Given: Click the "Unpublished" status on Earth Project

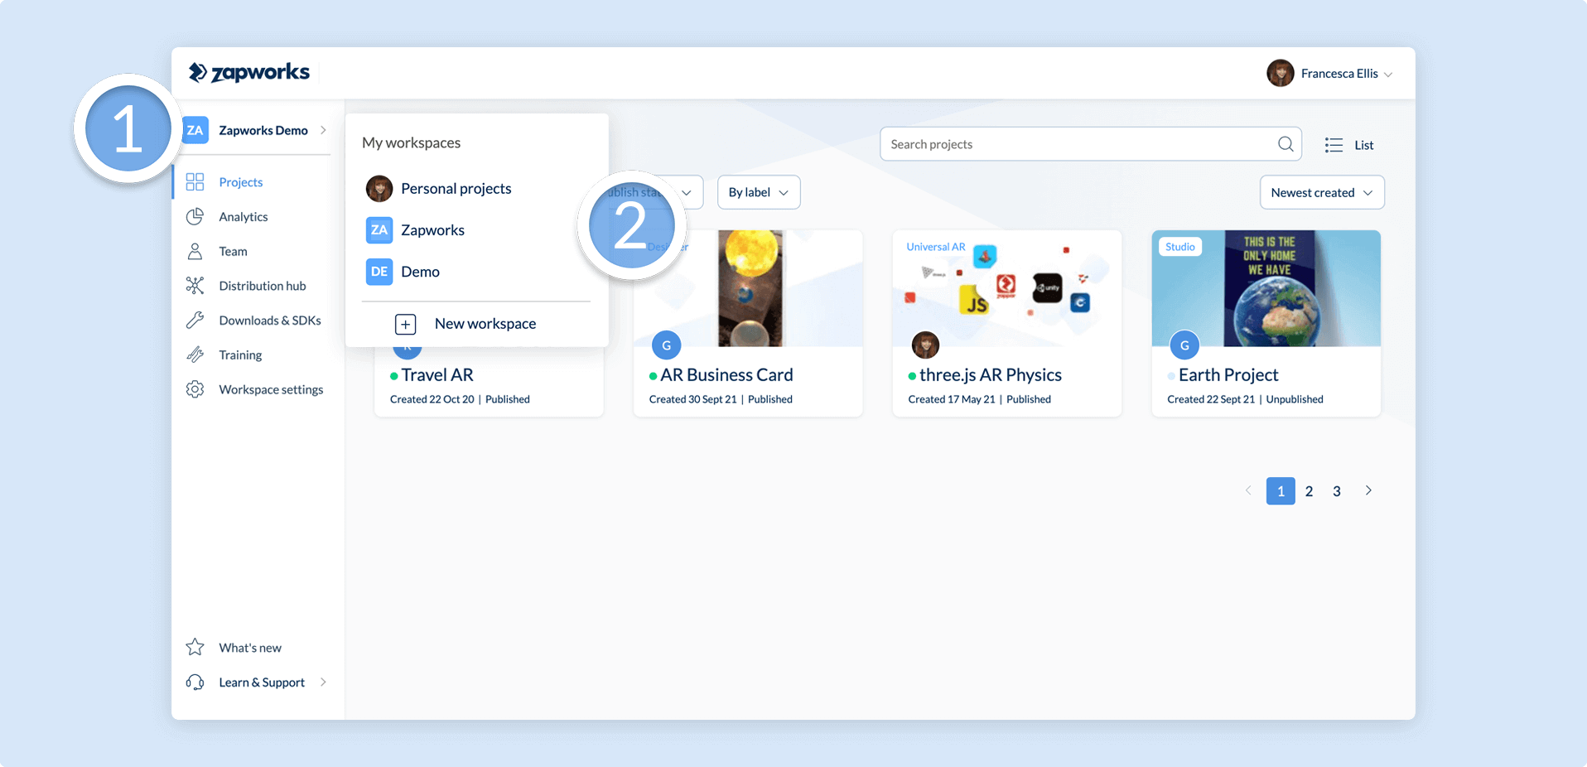Looking at the screenshot, I should pyautogui.click(x=1295, y=399).
